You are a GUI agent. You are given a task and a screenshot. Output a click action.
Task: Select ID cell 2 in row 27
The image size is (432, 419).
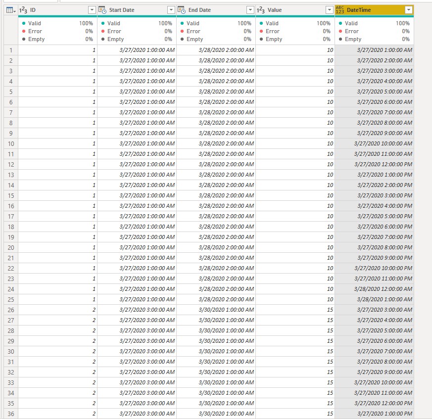[57, 321]
